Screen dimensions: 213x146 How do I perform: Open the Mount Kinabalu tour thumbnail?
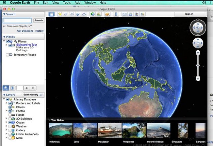pos(158,131)
